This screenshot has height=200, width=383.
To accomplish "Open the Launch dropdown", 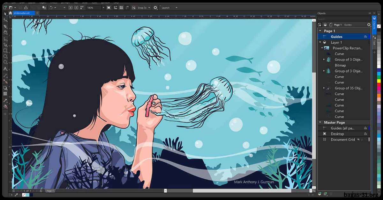I will (x=176, y=7).
